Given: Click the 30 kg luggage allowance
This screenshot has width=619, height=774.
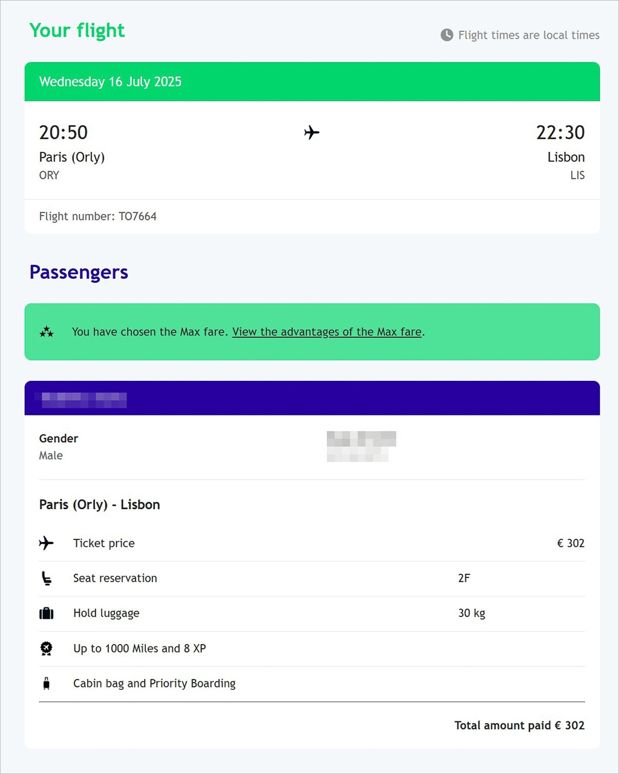Looking at the screenshot, I should 471,614.
